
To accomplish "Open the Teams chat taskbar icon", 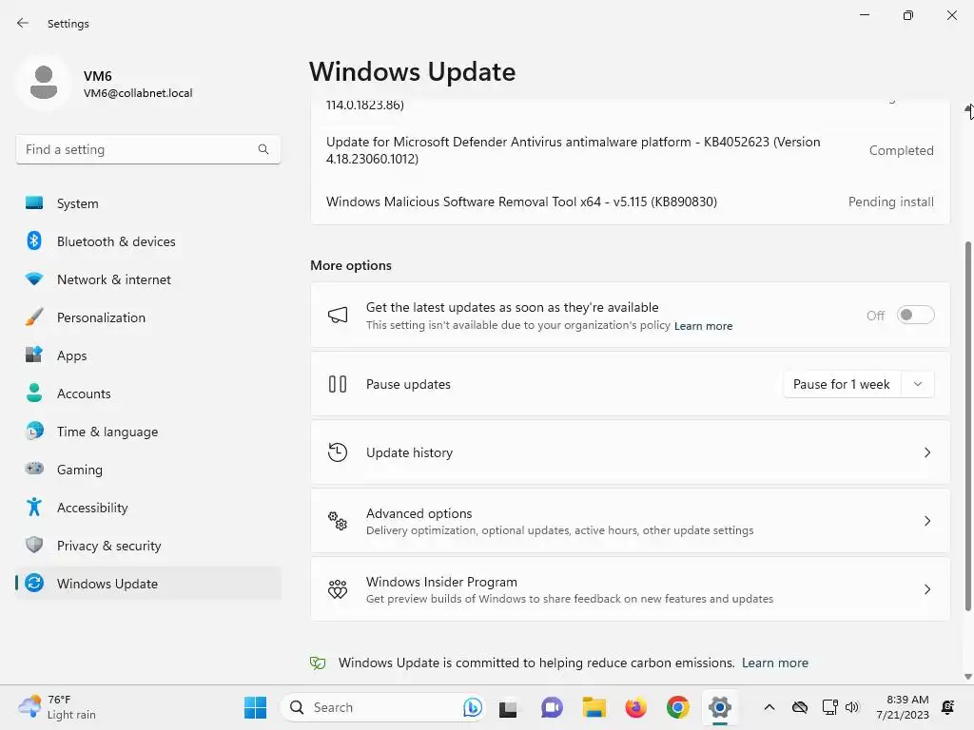I will pyautogui.click(x=552, y=707).
